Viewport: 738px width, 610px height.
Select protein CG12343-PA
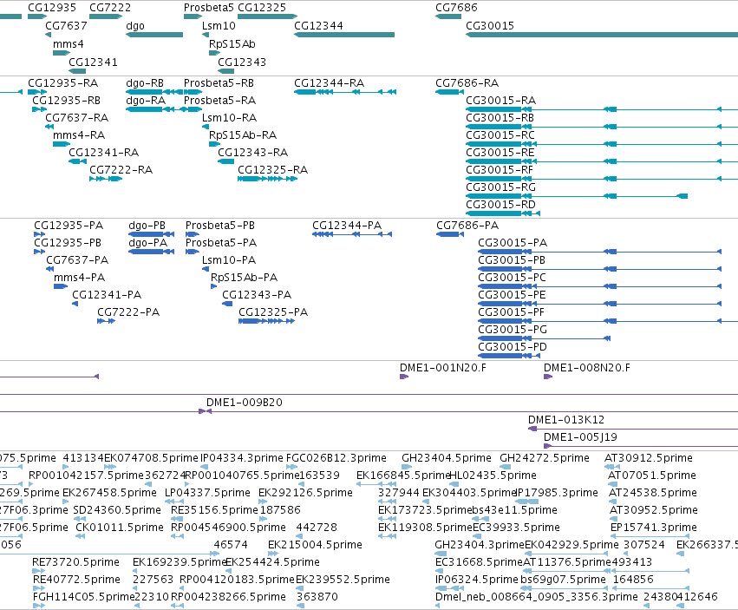[x=257, y=295]
